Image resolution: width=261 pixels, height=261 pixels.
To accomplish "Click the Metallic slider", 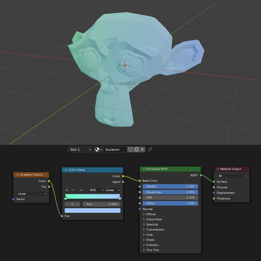I will (x=170, y=187).
